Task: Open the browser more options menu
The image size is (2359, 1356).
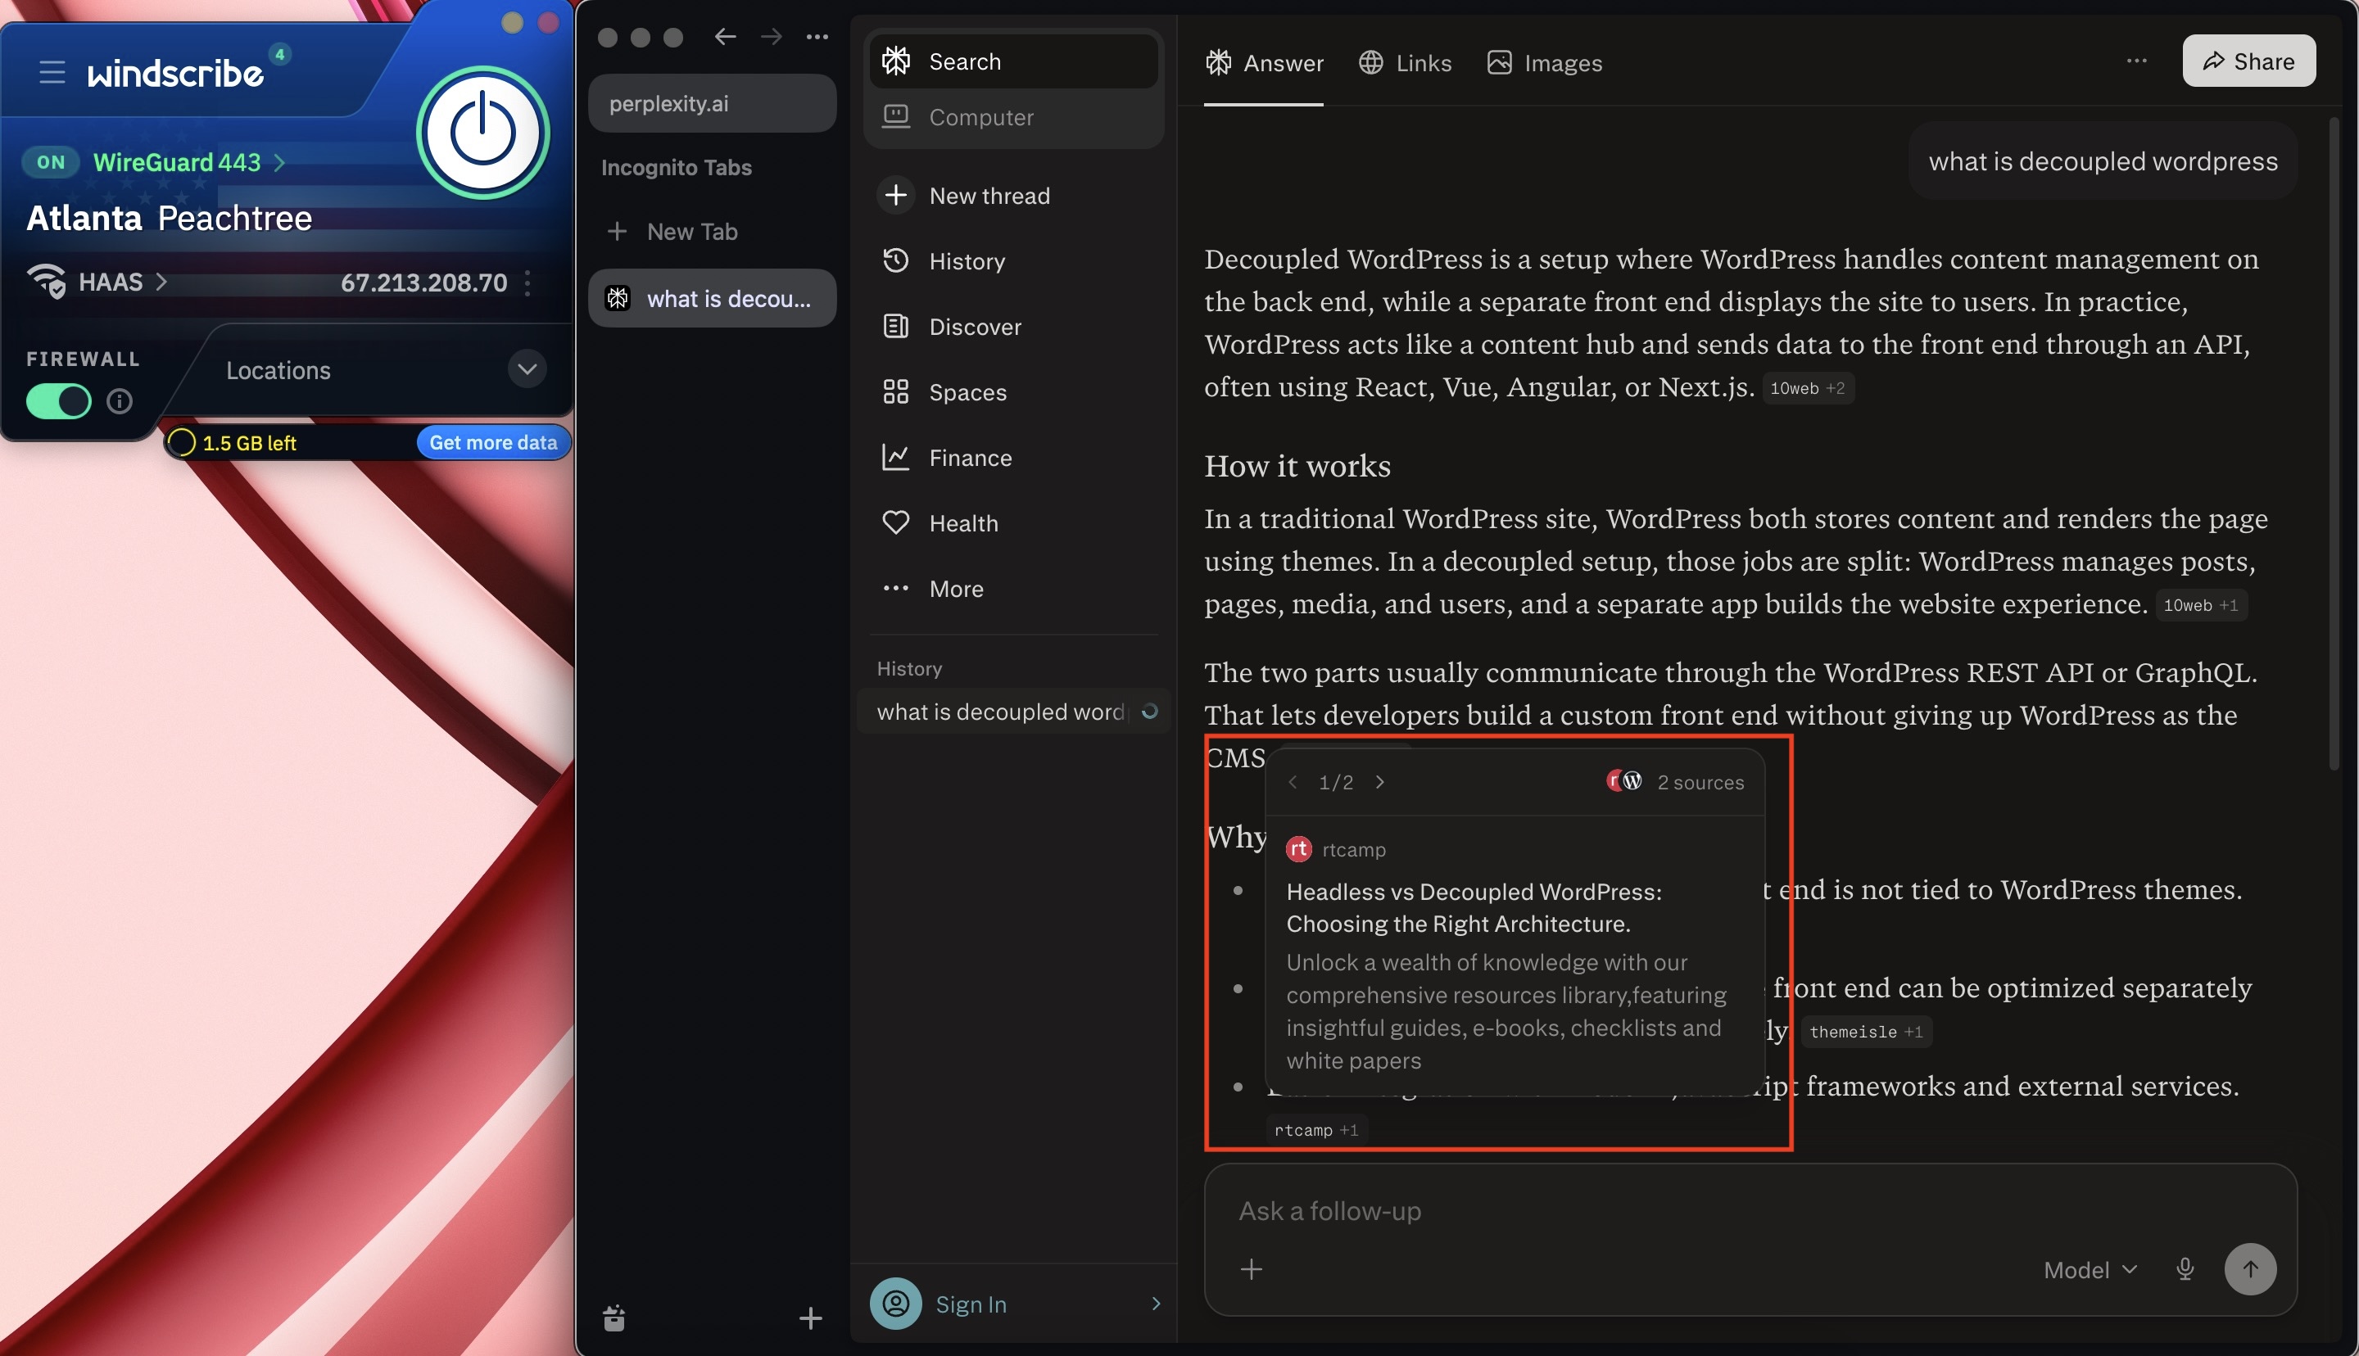Action: [x=817, y=36]
